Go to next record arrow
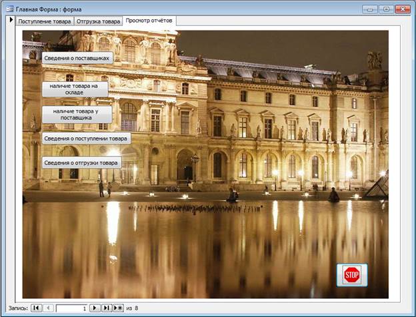 pyautogui.click(x=95, y=308)
